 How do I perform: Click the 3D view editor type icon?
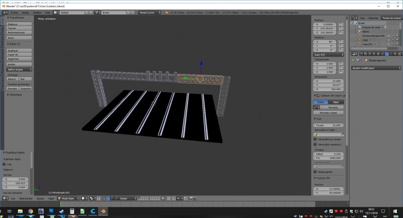point(5,198)
